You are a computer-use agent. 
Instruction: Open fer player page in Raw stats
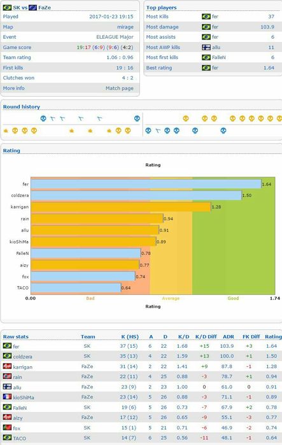16,346
